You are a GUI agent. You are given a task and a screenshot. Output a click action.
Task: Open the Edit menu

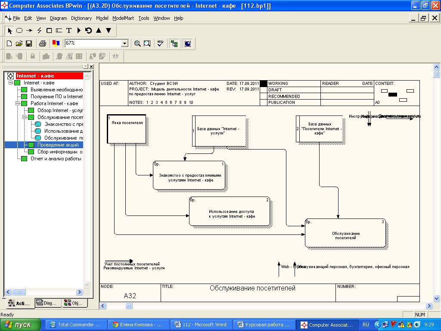(x=28, y=18)
